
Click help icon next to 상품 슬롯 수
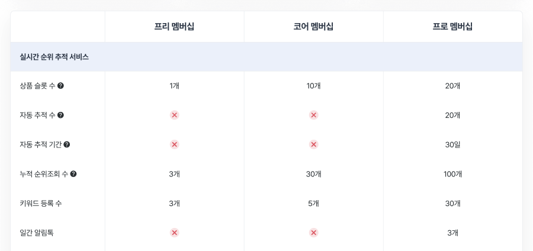pos(60,86)
